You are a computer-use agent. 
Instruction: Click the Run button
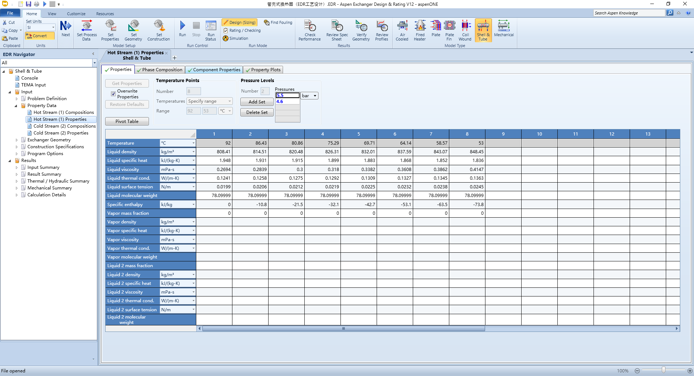click(x=183, y=29)
